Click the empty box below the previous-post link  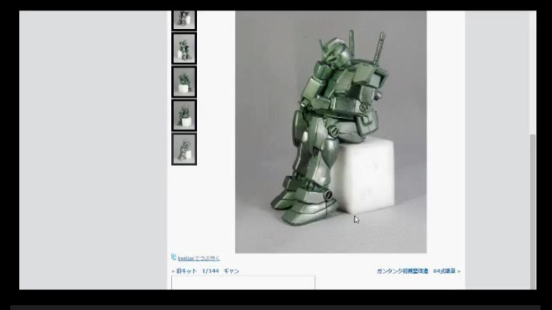[243, 282]
